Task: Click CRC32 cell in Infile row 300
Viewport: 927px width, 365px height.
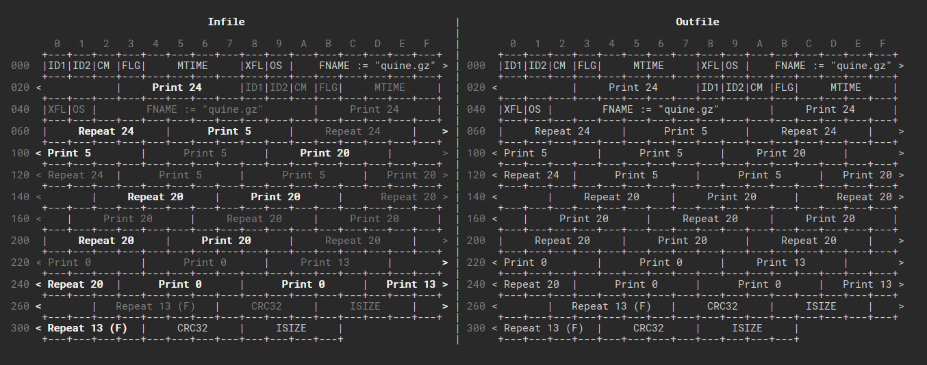Action: (192, 328)
